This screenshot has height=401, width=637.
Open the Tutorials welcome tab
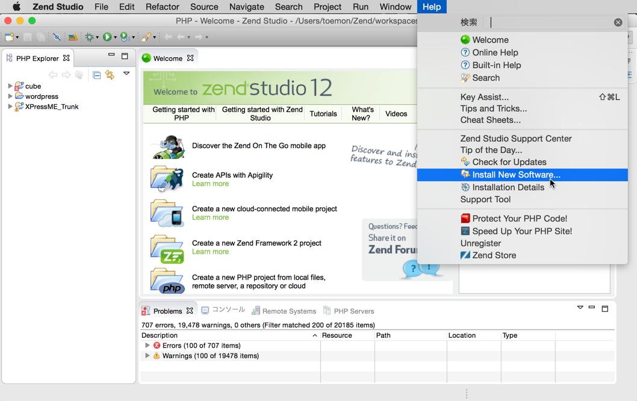coord(323,114)
